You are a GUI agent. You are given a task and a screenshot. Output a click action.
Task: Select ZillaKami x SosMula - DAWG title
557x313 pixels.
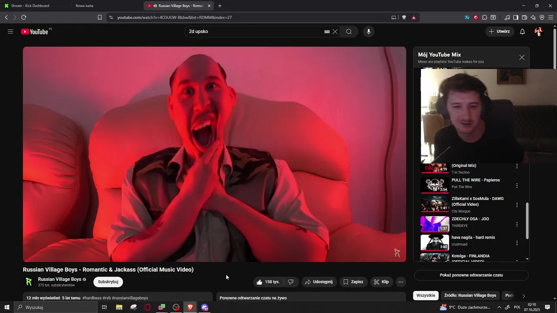click(477, 201)
